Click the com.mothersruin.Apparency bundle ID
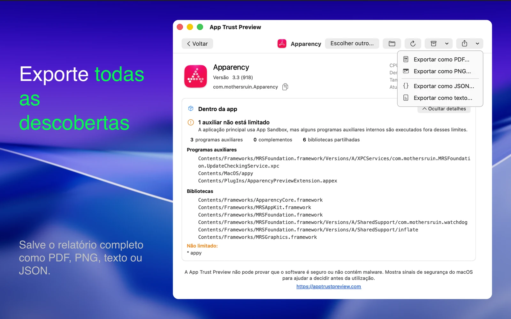 pos(245,87)
